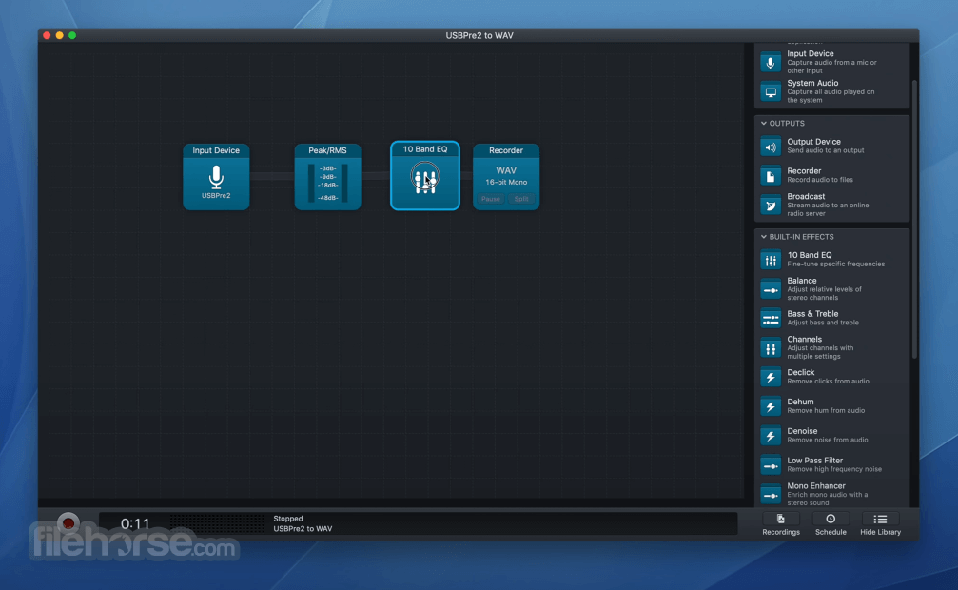
Task: Click the window title 'USBPre2 to WAV'
Action: tap(479, 35)
